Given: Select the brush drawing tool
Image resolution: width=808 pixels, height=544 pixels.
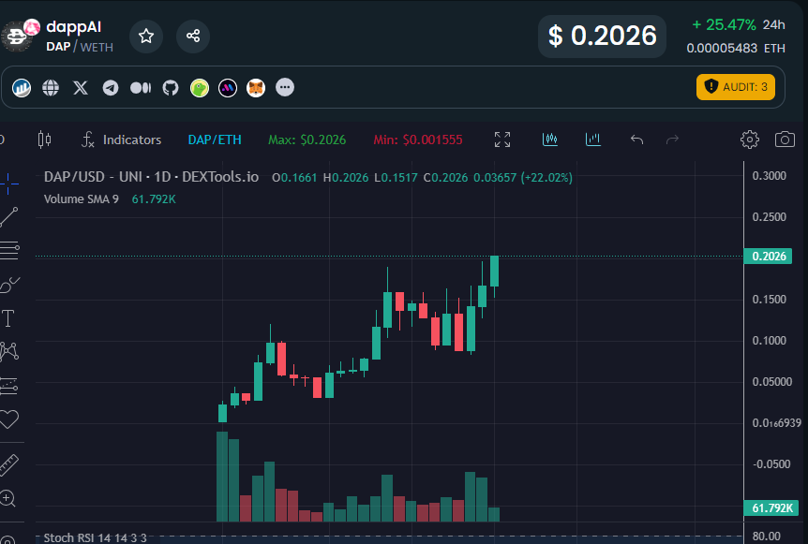Looking at the screenshot, I should (x=9, y=285).
